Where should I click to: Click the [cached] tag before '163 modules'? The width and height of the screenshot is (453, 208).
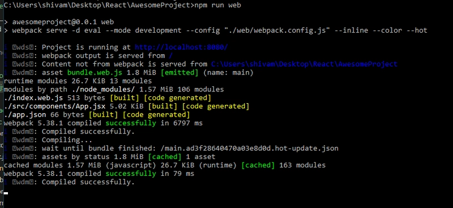pos(258,165)
